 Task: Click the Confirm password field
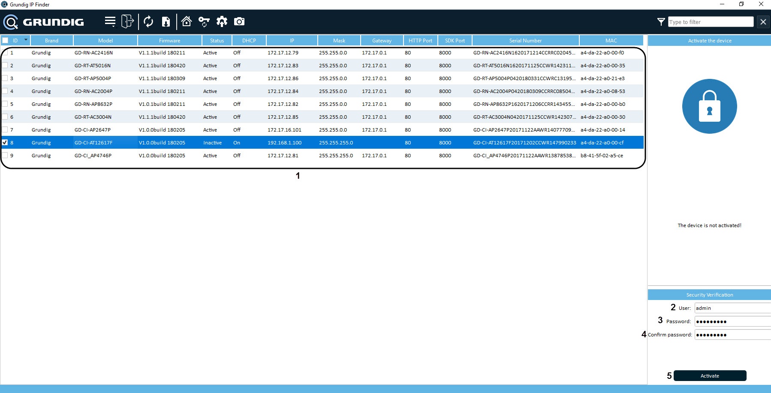pyautogui.click(x=732, y=335)
